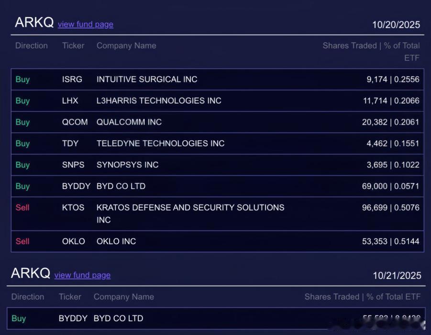This screenshot has width=431, height=335.
Task: Click TELEDYNE TECHNOLOGIES INC company name
Action: [161, 143]
